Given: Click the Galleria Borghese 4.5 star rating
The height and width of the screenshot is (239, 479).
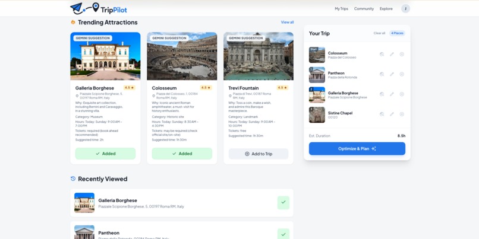Looking at the screenshot, I should (x=130, y=88).
